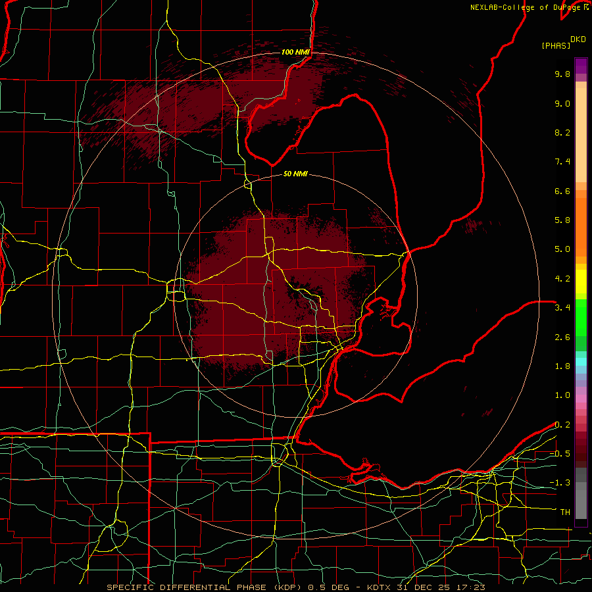This screenshot has width=592, height=592.
Task: Click the "4.2" value on the color scale
Action: 562,279
